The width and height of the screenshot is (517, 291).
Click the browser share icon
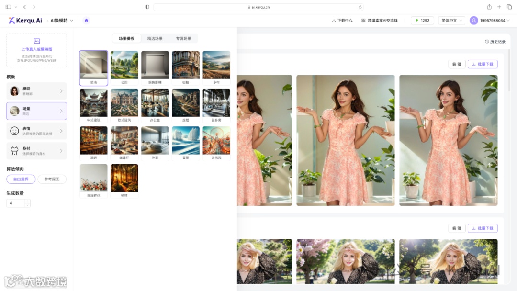(x=489, y=7)
